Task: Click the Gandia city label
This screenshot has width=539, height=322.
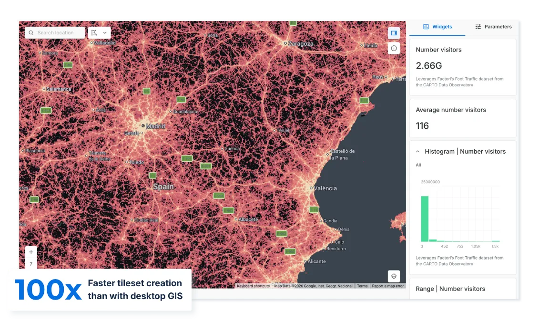Action: click(x=330, y=221)
